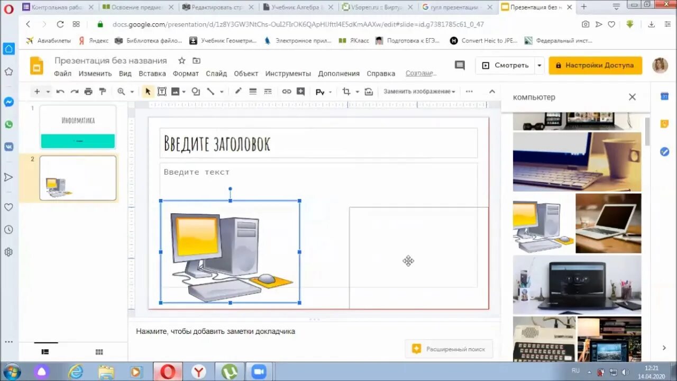Open the Изменить menu
This screenshot has height=381, width=677.
pyautogui.click(x=95, y=74)
